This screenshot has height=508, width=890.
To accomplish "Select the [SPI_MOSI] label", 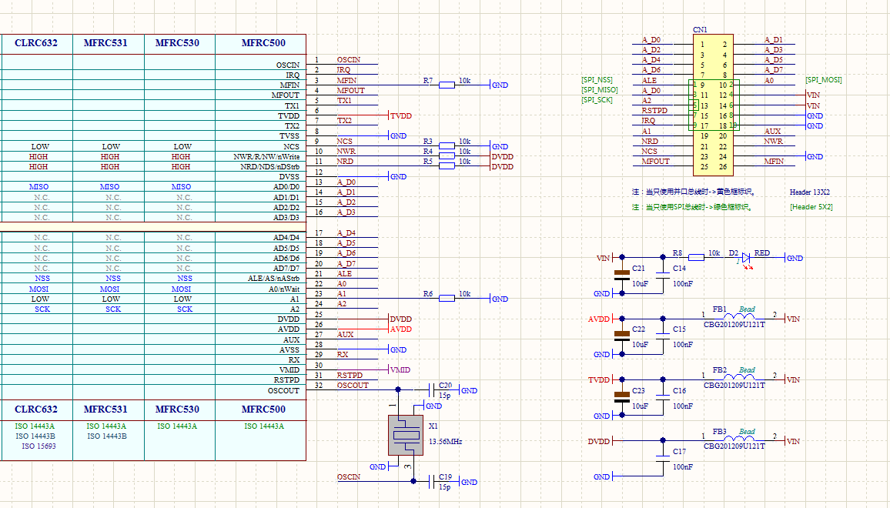I will pyautogui.click(x=824, y=80).
